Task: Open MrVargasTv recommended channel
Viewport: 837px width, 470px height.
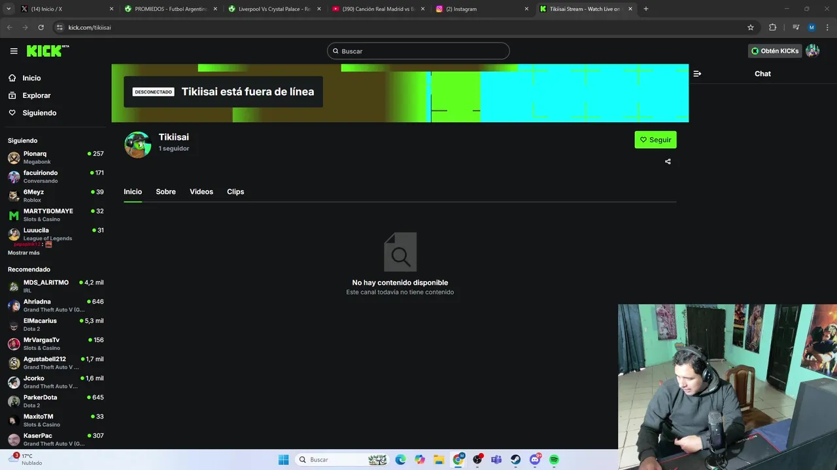Action: [56, 344]
